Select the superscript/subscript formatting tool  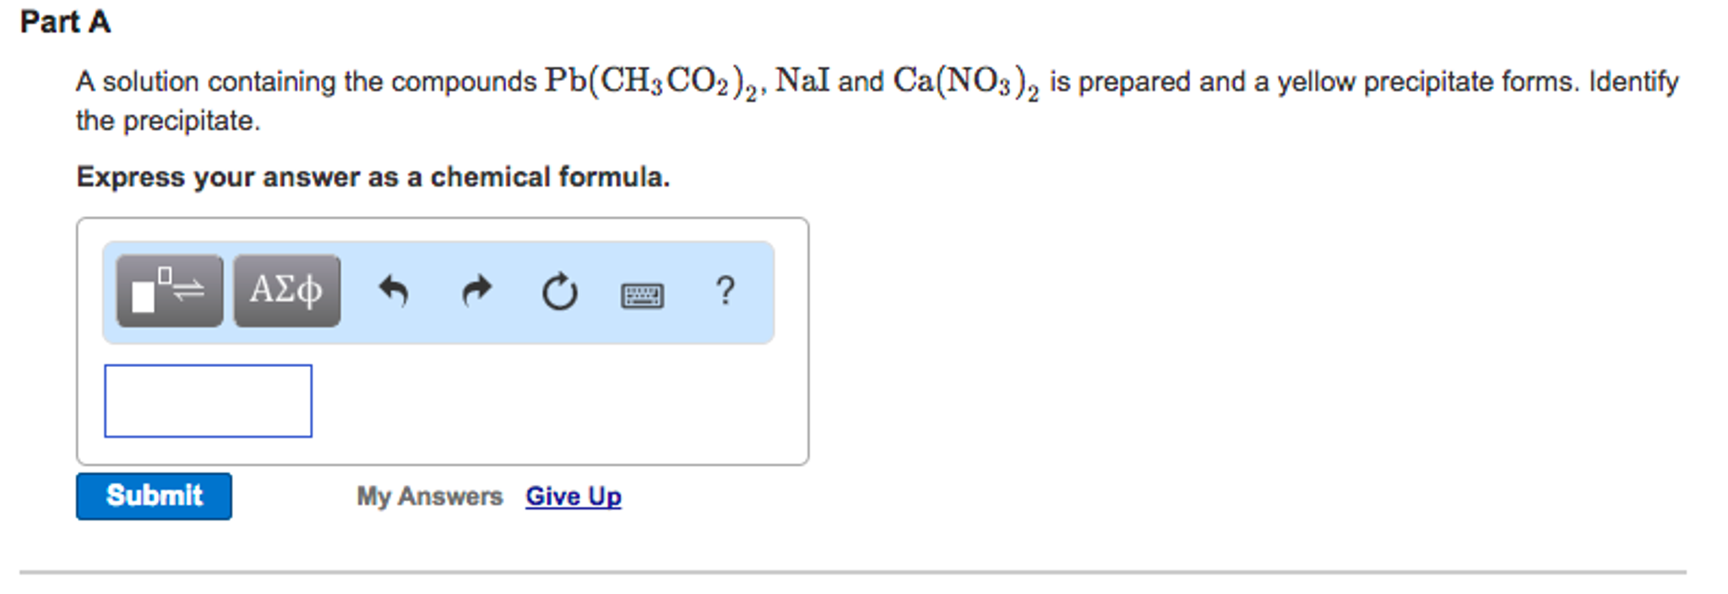169,290
